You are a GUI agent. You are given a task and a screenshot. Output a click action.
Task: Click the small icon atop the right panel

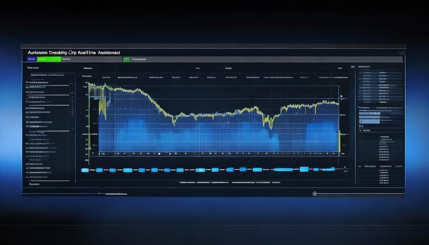(x=352, y=67)
